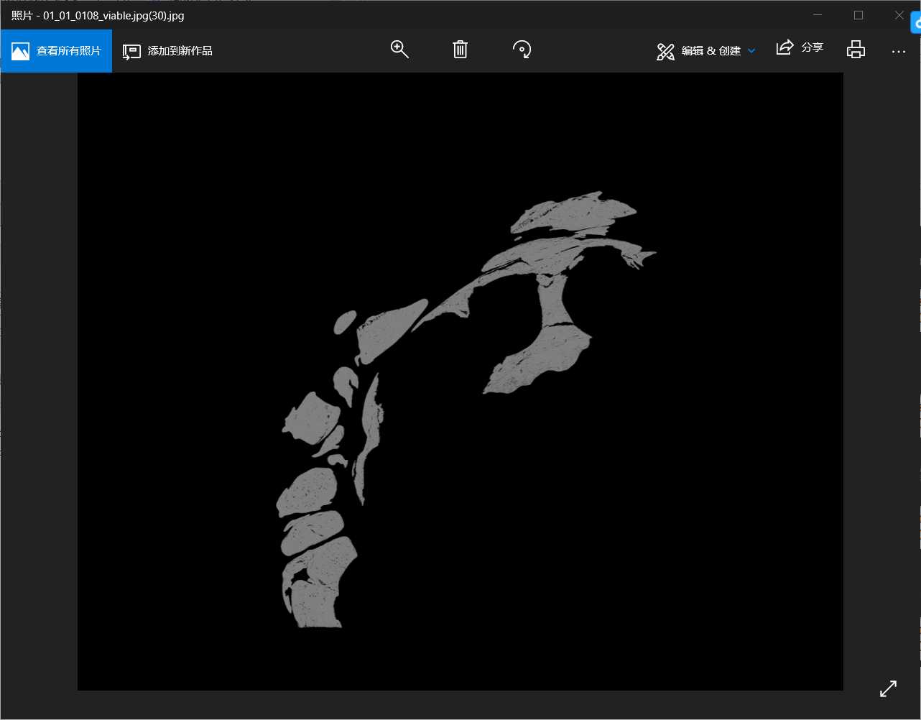Print the photo using printer icon
The width and height of the screenshot is (921, 720).
tap(856, 50)
